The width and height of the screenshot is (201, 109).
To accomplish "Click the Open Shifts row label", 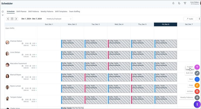I will point(10,28).
